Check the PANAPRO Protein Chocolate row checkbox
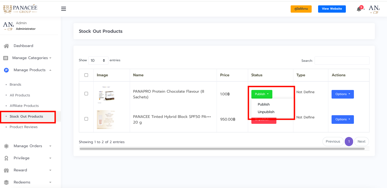Image resolution: width=387 pixels, height=188 pixels. [86, 94]
